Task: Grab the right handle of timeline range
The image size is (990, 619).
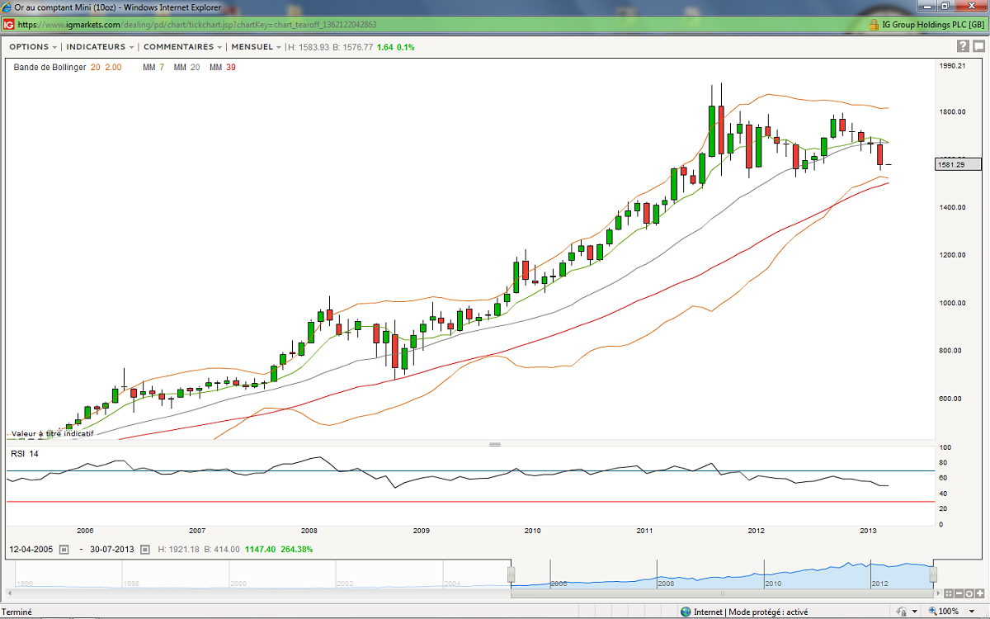Action: [x=934, y=575]
